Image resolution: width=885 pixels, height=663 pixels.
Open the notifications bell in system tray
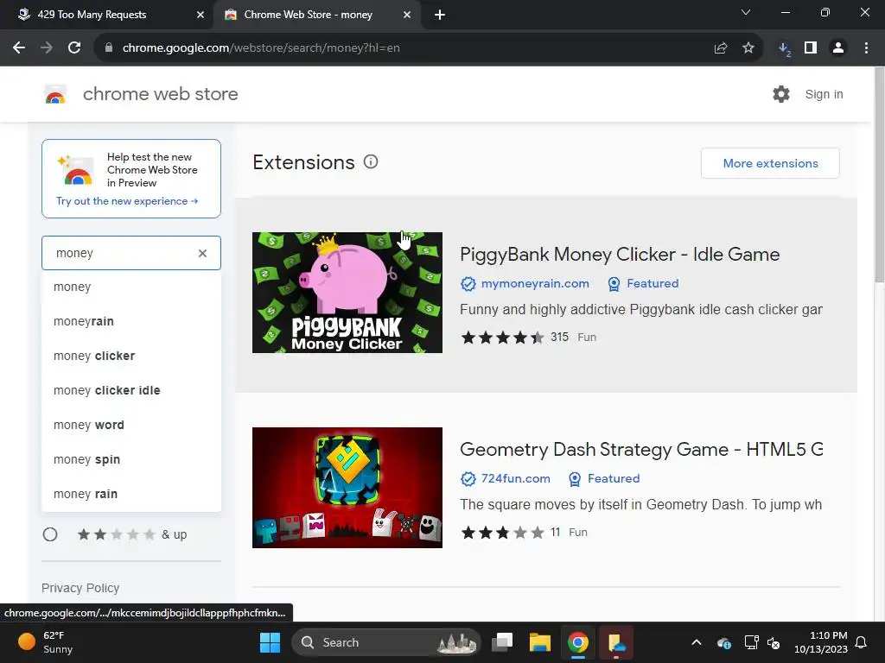[862, 642]
